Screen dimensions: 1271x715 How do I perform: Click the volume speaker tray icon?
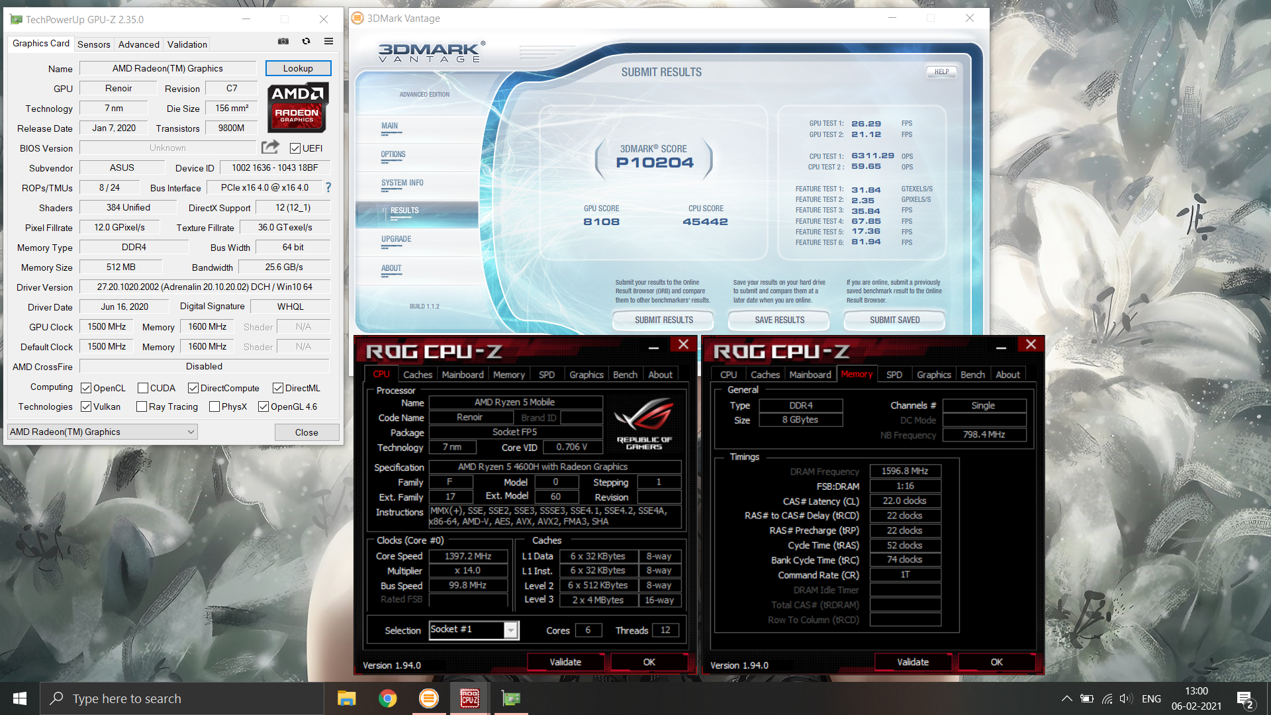tap(1126, 698)
